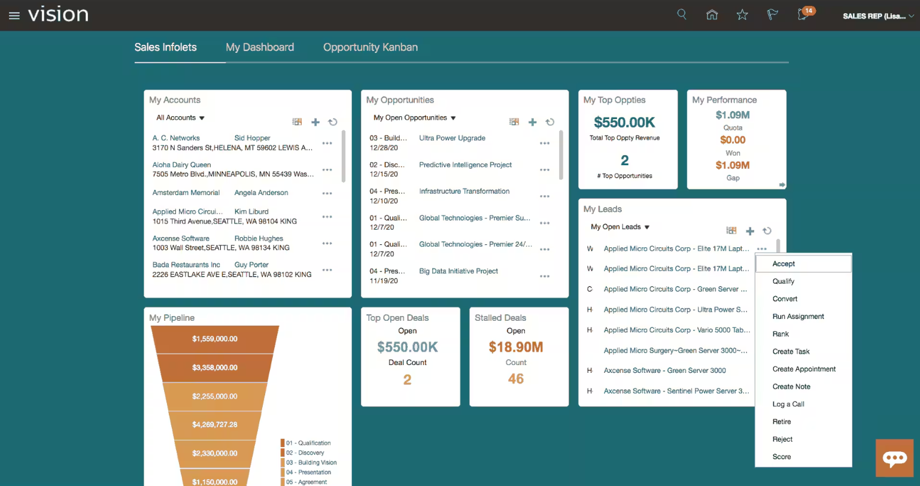Viewport: 920px width, 486px height.
Task: Select Log a Call in lead menu
Action: coord(803,404)
